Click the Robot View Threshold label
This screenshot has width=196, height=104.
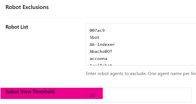(30, 92)
